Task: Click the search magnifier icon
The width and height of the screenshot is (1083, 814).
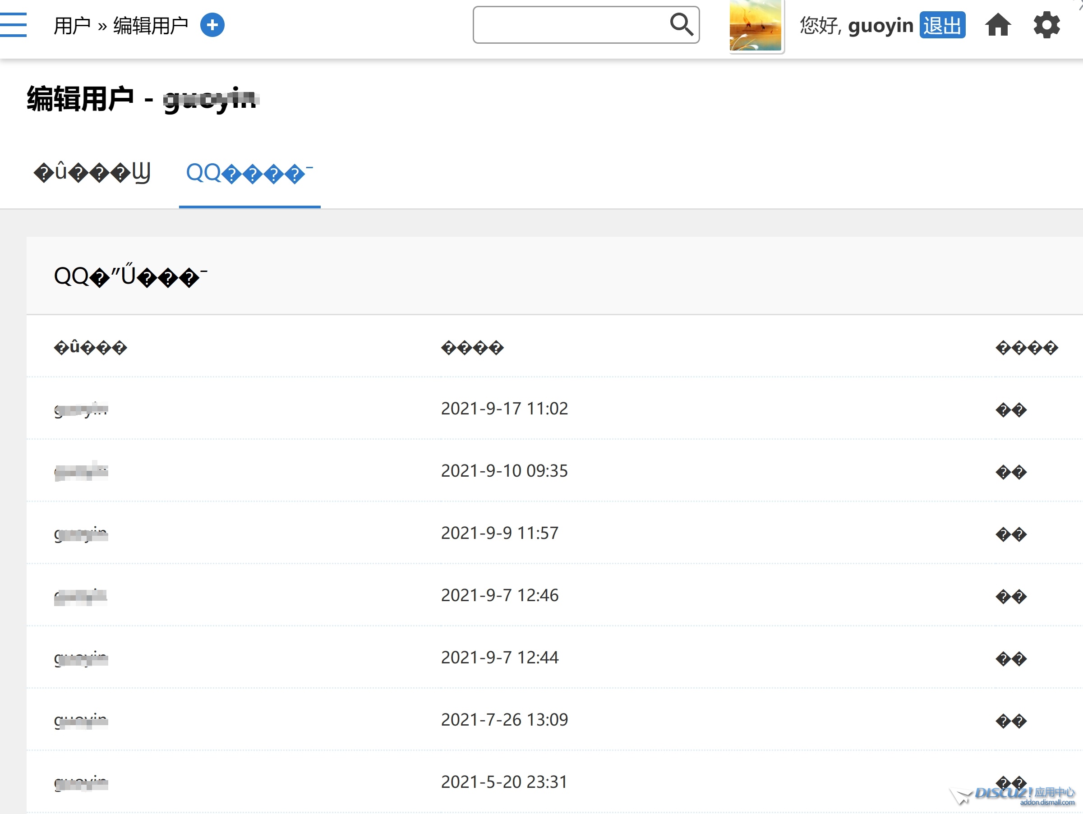Action: [682, 24]
